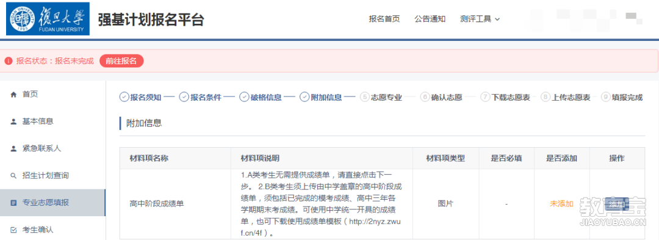The height and width of the screenshot is (240, 659).
Task: Click the 破格信息 step label
Action: pyautogui.click(x=266, y=98)
